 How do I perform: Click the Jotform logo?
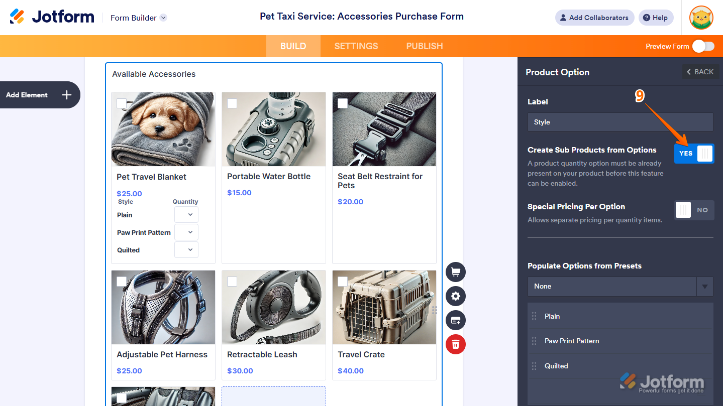[x=52, y=17]
